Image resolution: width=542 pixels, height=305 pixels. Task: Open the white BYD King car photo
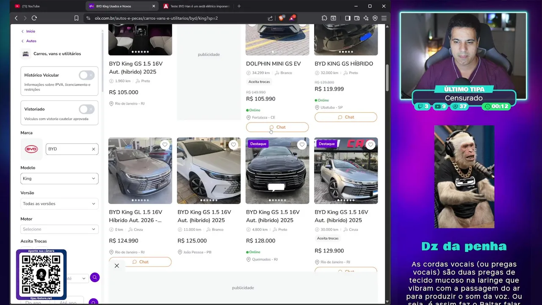[209, 170]
